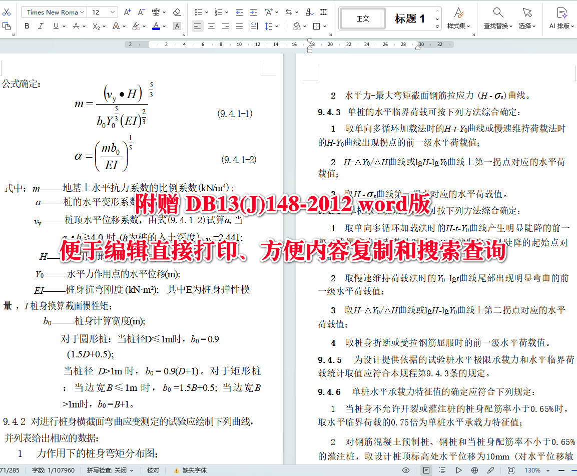
Task: Open the 拼写检查 status dropdown
Action: [x=110, y=470]
